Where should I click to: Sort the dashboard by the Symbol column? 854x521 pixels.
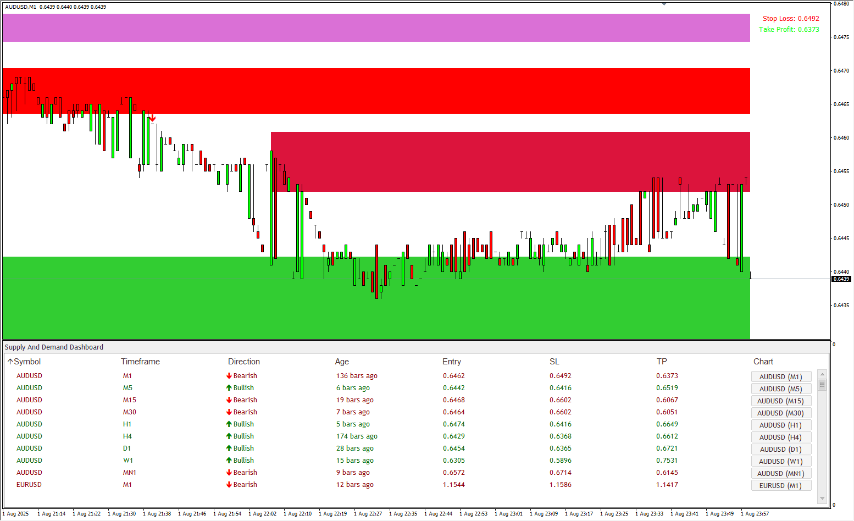point(27,362)
